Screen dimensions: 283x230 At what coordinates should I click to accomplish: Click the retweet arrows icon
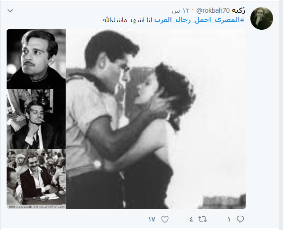203,219
